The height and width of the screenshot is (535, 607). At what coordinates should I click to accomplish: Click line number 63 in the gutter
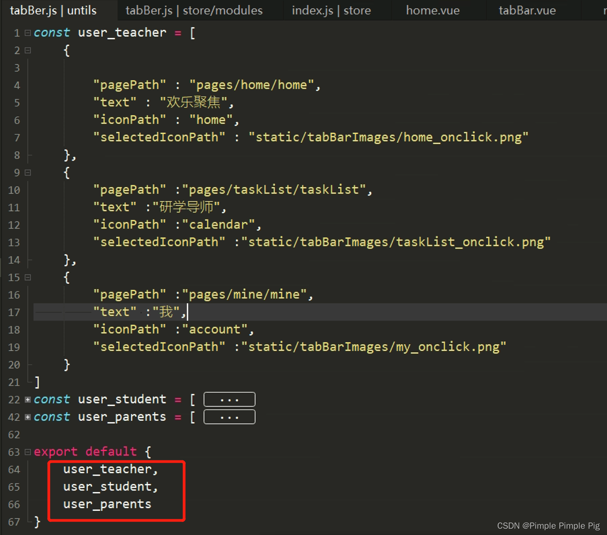point(14,452)
